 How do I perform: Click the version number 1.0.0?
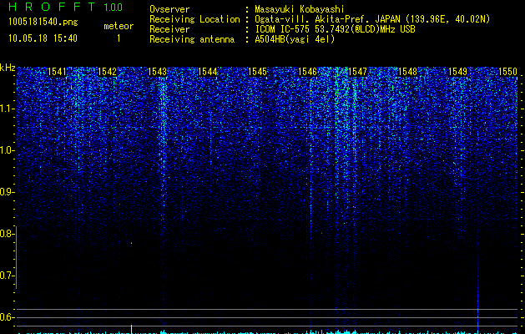114,7
